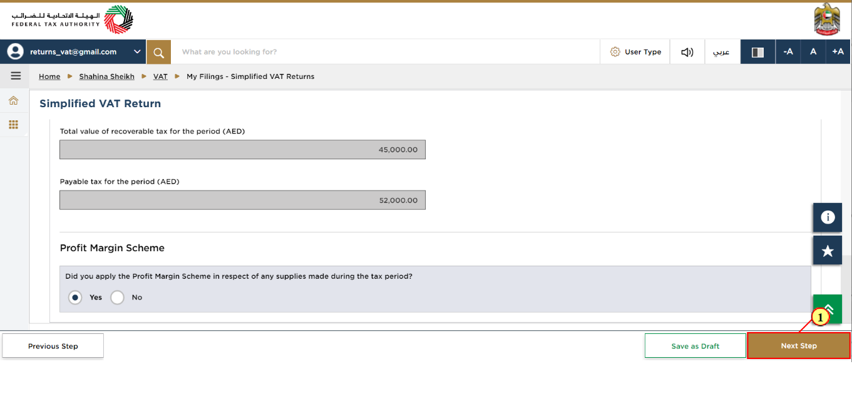Click the green scroll-to-top arrow button

coord(828,309)
